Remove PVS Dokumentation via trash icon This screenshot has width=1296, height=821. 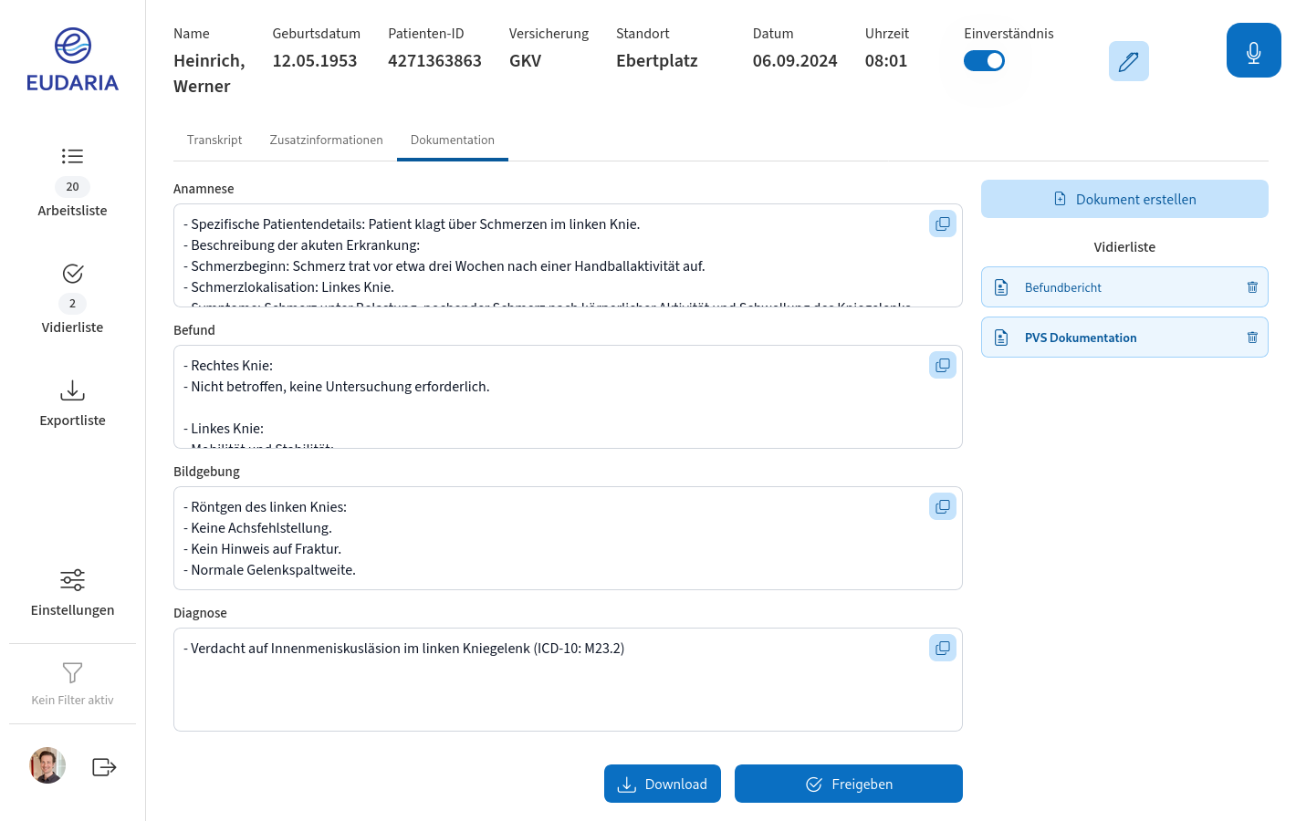click(1251, 338)
